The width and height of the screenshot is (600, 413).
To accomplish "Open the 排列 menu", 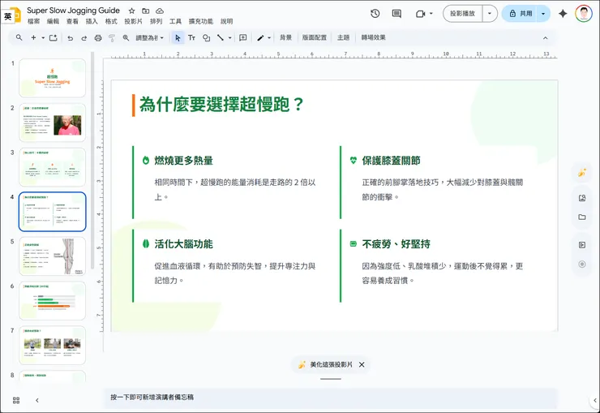I will click(x=156, y=21).
